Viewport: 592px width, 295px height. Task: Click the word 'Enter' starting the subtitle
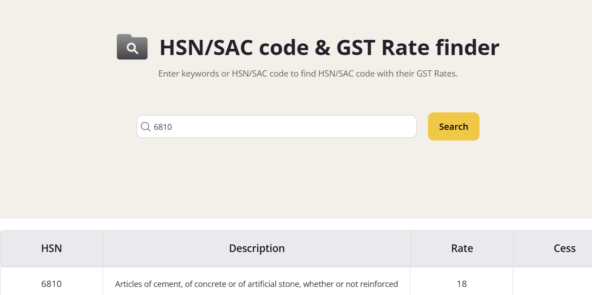click(169, 73)
